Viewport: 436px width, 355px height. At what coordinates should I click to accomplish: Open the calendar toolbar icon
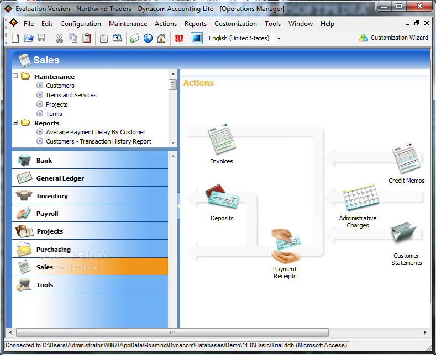(117, 38)
